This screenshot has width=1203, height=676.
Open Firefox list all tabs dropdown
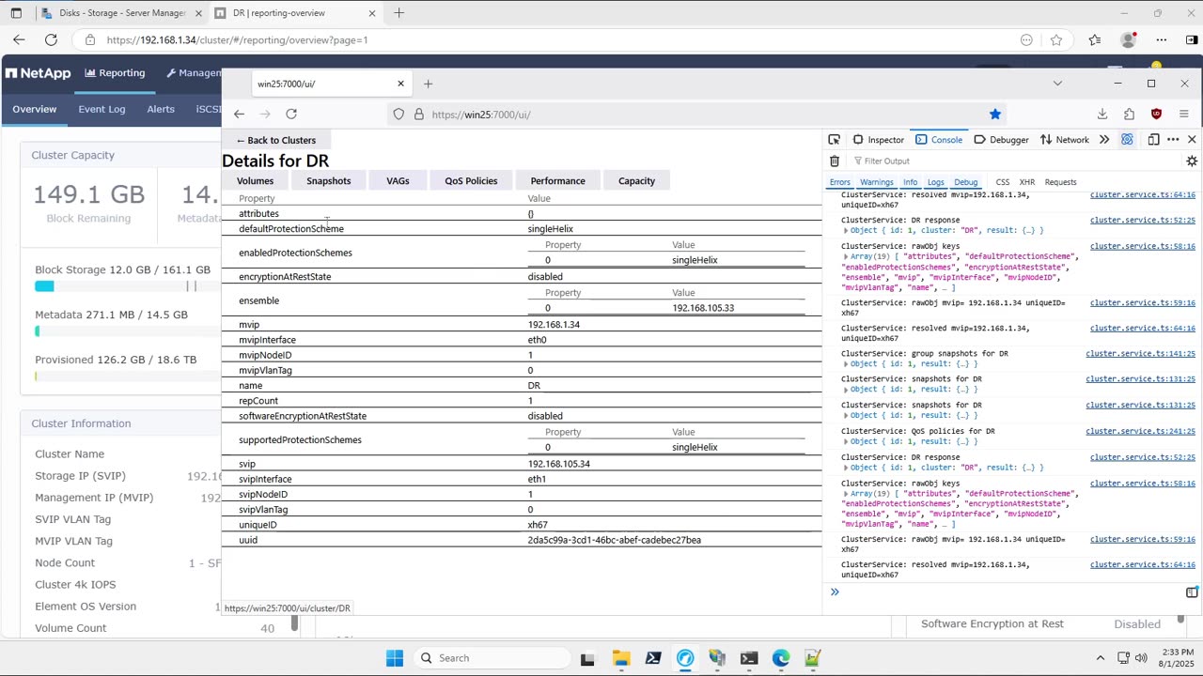1057,84
